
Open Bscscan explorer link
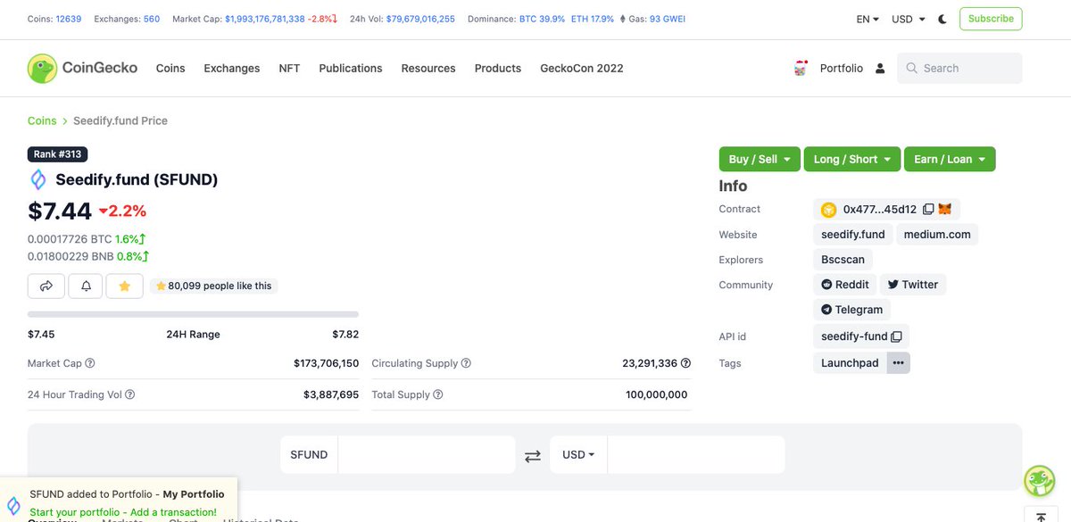843,260
